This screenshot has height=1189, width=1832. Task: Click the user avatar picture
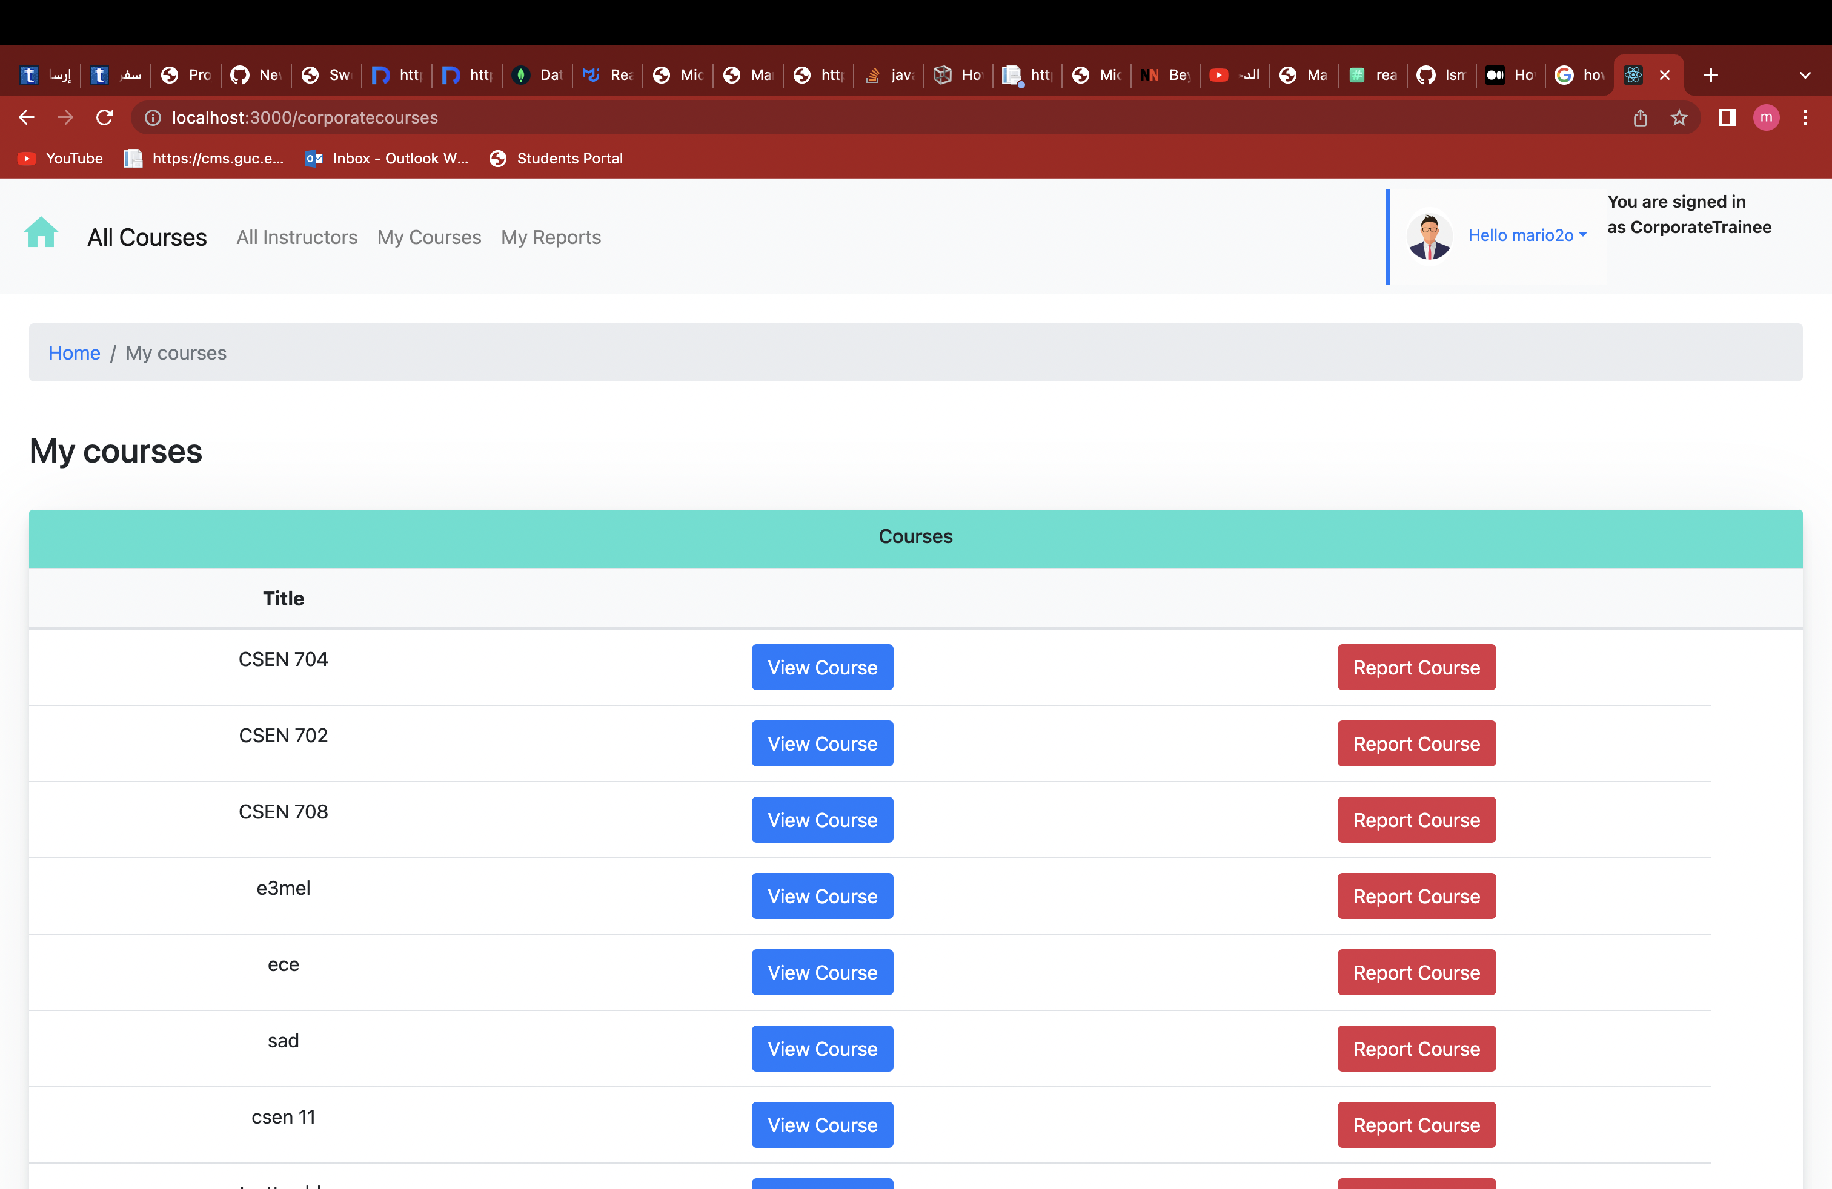[1429, 236]
